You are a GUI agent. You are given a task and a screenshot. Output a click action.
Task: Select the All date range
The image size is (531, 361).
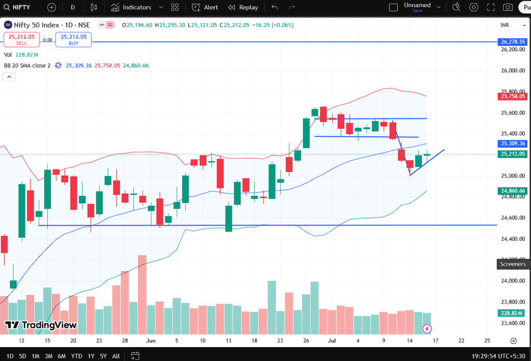click(116, 356)
